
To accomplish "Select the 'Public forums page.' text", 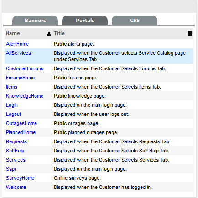I will coord(75,78).
